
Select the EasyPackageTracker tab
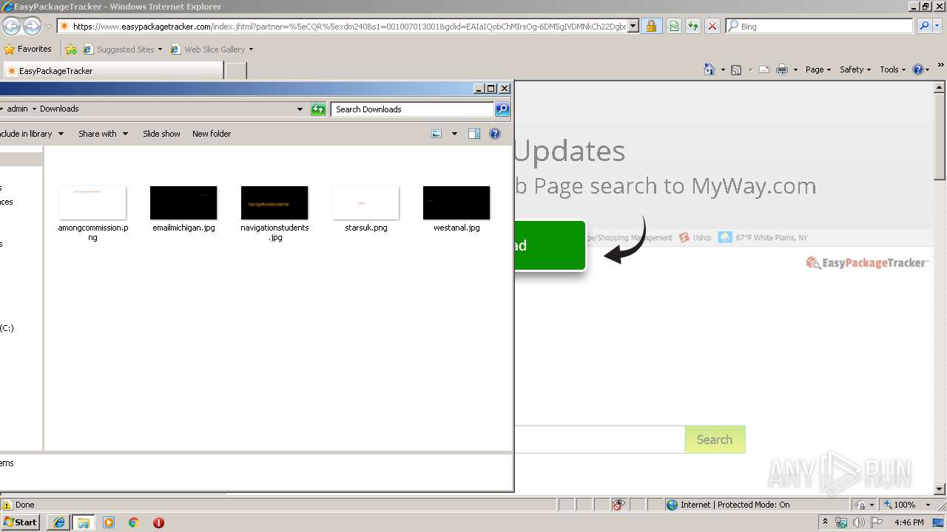tap(112, 71)
